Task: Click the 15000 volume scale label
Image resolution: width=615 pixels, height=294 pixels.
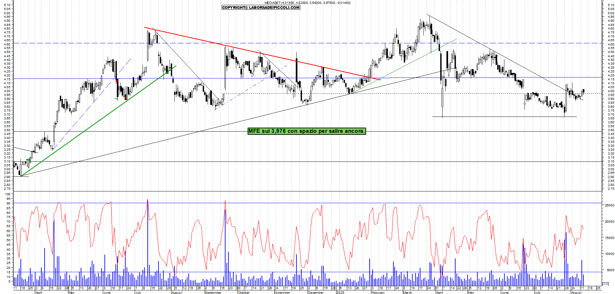Action: tap(609, 238)
